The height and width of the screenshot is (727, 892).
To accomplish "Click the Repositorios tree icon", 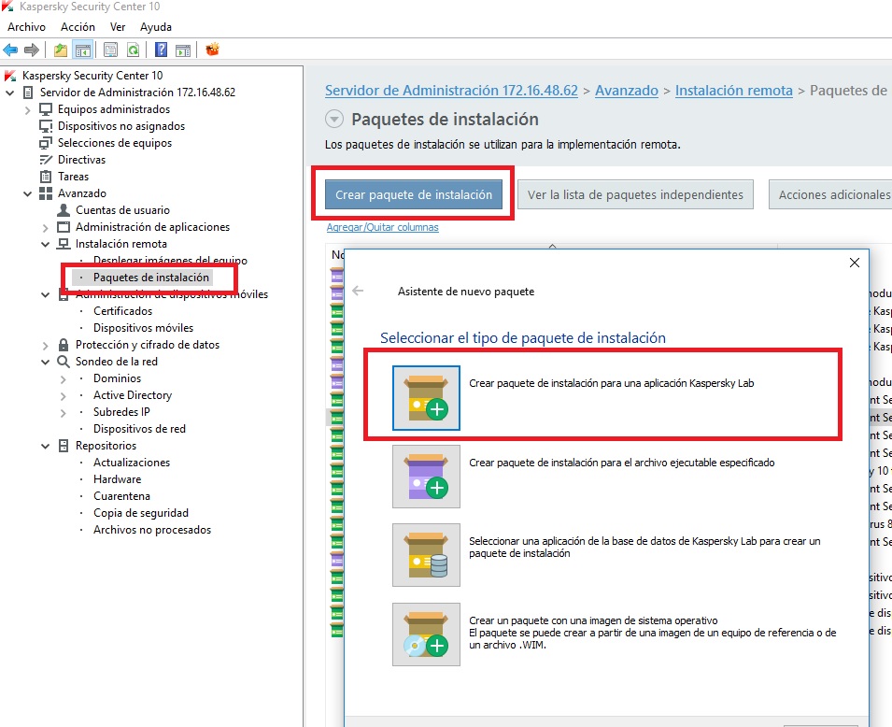I will tap(64, 446).
